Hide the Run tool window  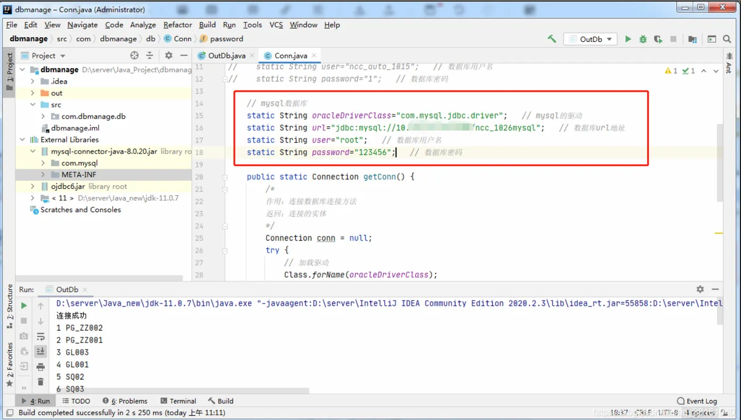click(x=716, y=289)
